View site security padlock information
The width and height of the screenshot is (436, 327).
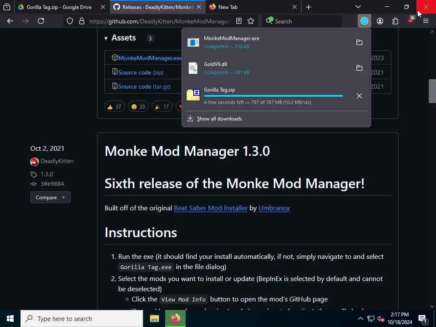point(81,21)
